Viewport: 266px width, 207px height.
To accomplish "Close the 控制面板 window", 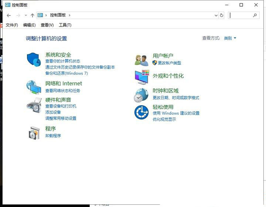I will (256, 5).
